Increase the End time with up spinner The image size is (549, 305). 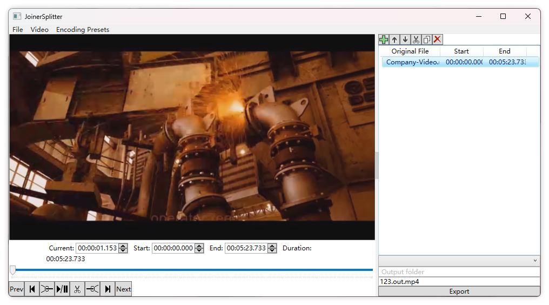pos(272,246)
